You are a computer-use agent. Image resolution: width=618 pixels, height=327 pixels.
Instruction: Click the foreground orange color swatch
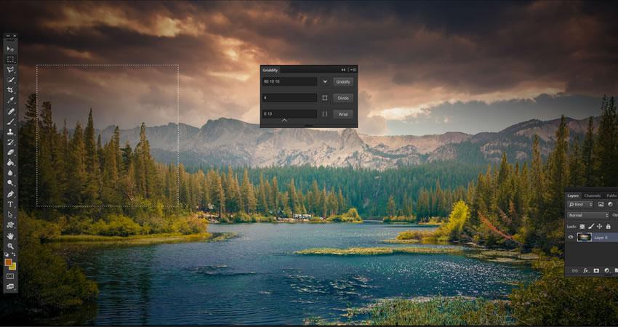coord(8,262)
